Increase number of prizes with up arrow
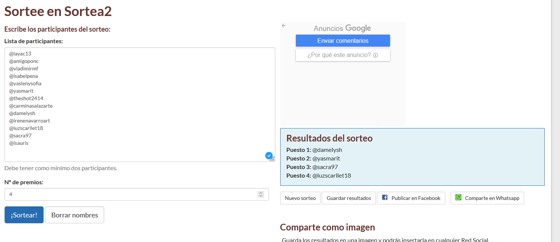This screenshot has height=242, width=560. [x=261, y=192]
